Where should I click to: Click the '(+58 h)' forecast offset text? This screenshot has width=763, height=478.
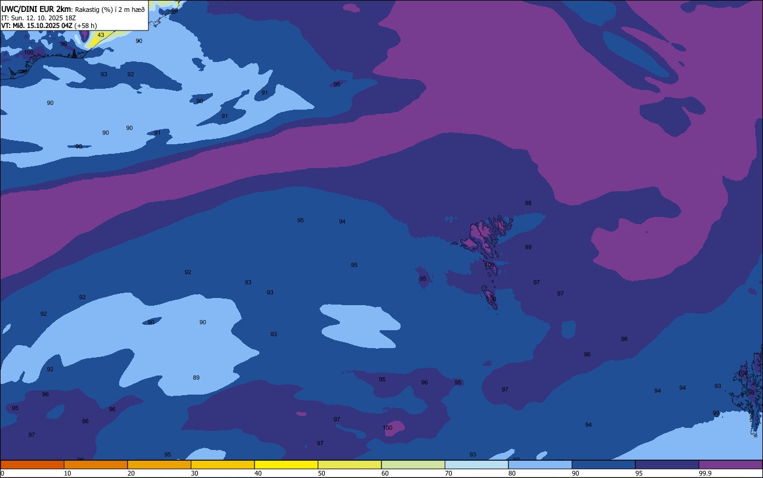[x=85, y=26]
